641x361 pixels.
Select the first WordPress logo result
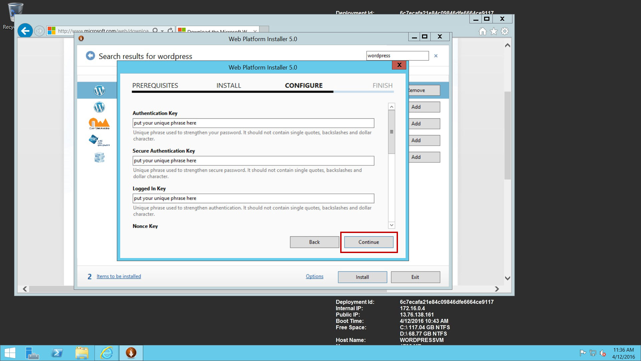tap(99, 90)
